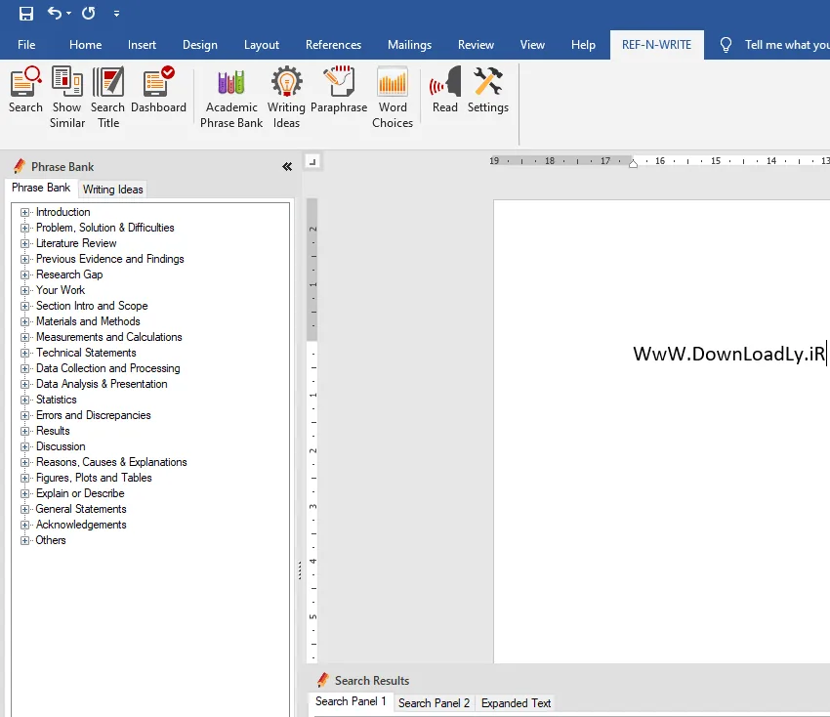Switch to Search Panel 2 tab
The width and height of the screenshot is (830, 717).
tap(435, 702)
